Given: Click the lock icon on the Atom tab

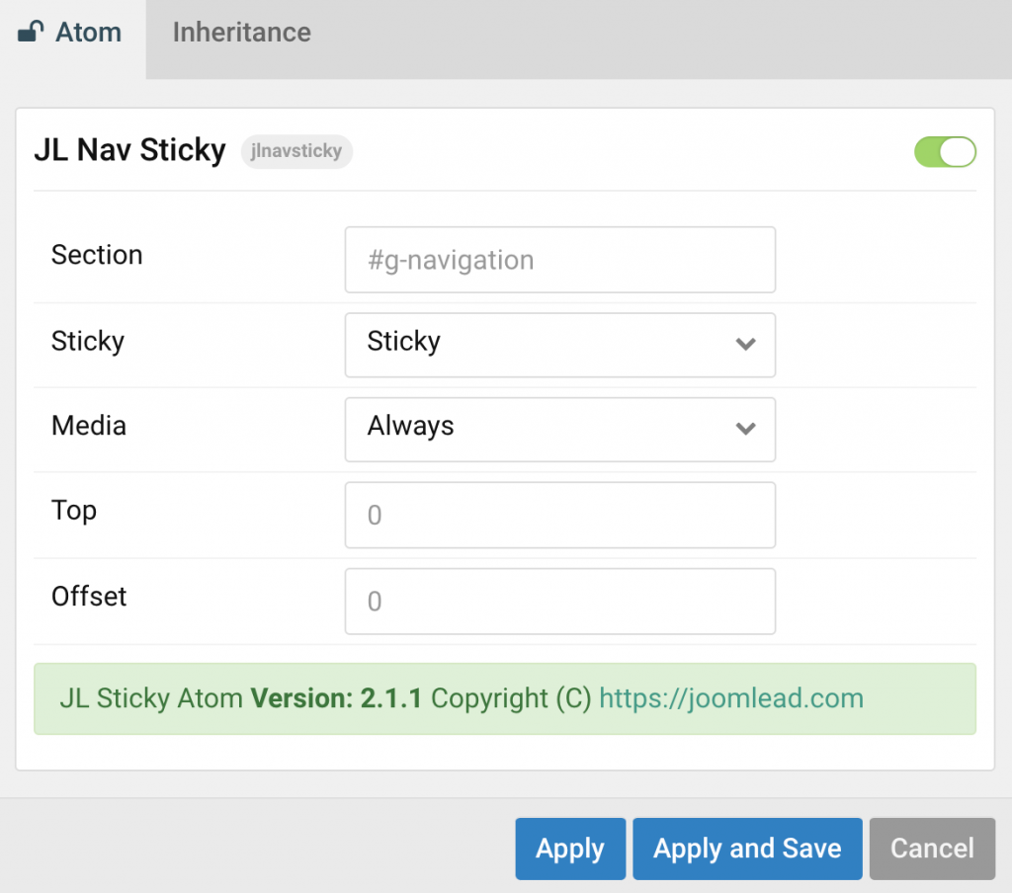Looking at the screenshot, I should 28,31.
